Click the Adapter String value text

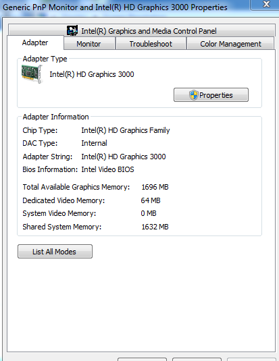pos(124,157)
